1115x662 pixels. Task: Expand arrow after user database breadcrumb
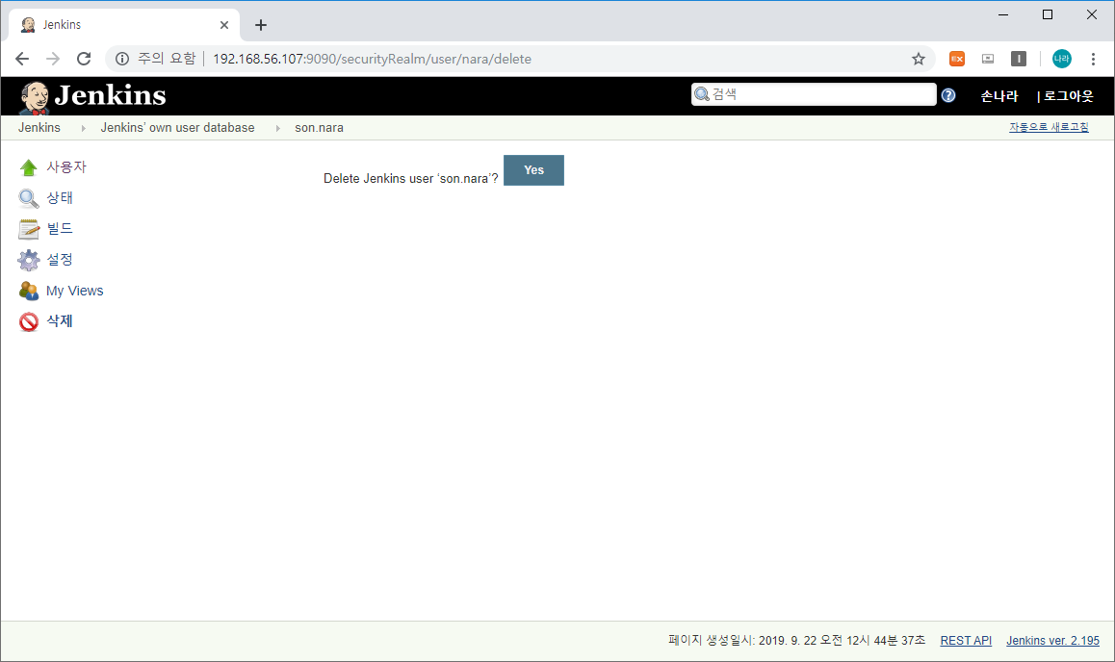(277, 129)
